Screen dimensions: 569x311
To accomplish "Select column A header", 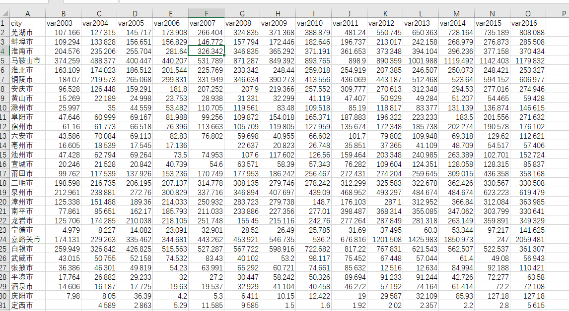I will (27, 13).
